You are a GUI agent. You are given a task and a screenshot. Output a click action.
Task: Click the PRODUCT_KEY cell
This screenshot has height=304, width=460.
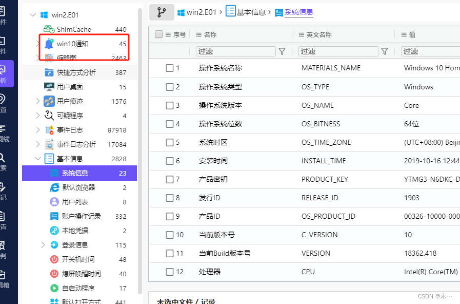(x=325, y=179)
